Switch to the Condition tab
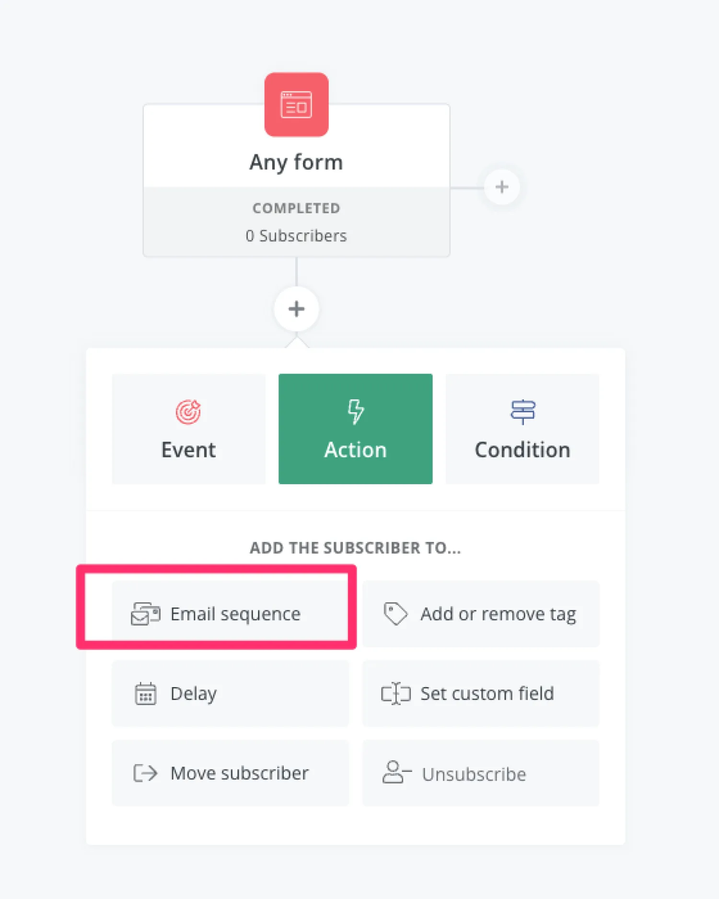Image resolution: width=719 pixels, height=899 pixels. coord(522,429)
